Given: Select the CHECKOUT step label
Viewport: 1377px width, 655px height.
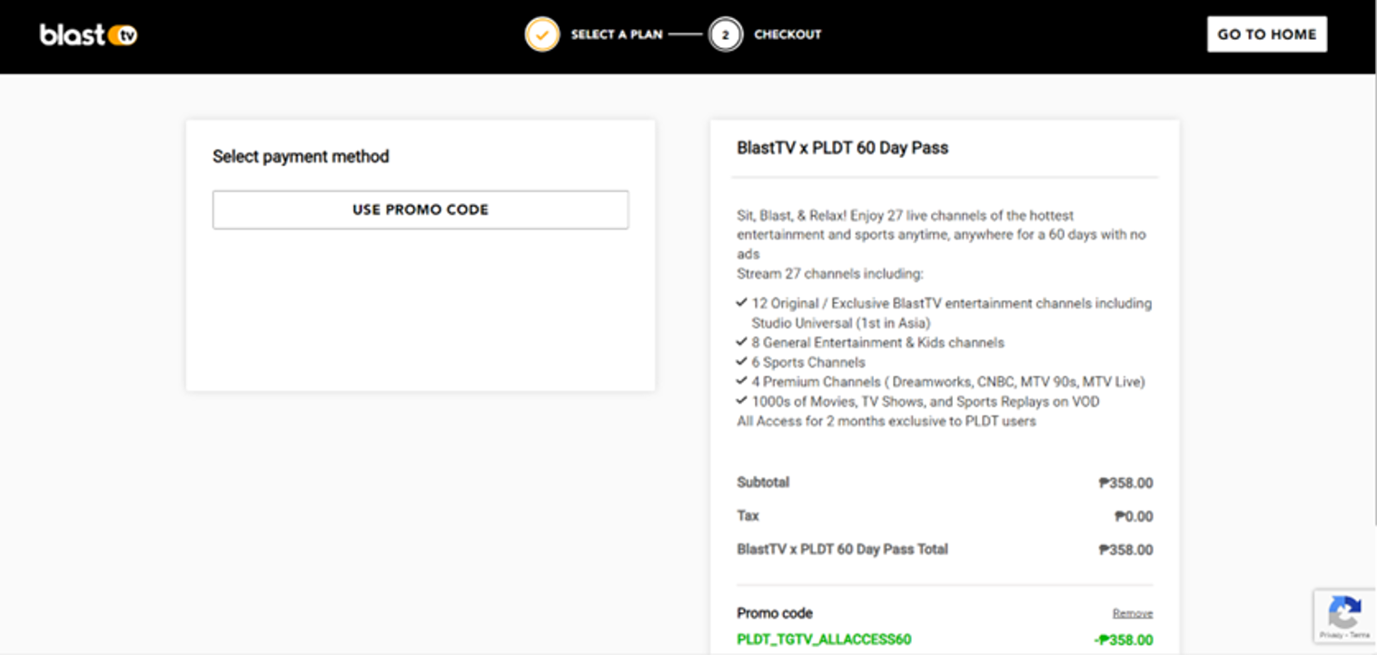Looking at the screenshot, I should 788,34.
